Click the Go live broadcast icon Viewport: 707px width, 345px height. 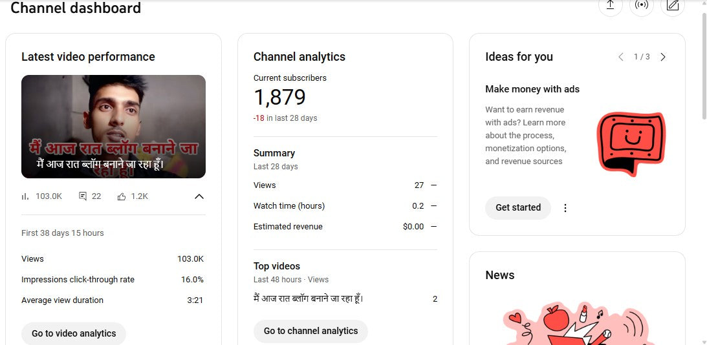[641, 6]
